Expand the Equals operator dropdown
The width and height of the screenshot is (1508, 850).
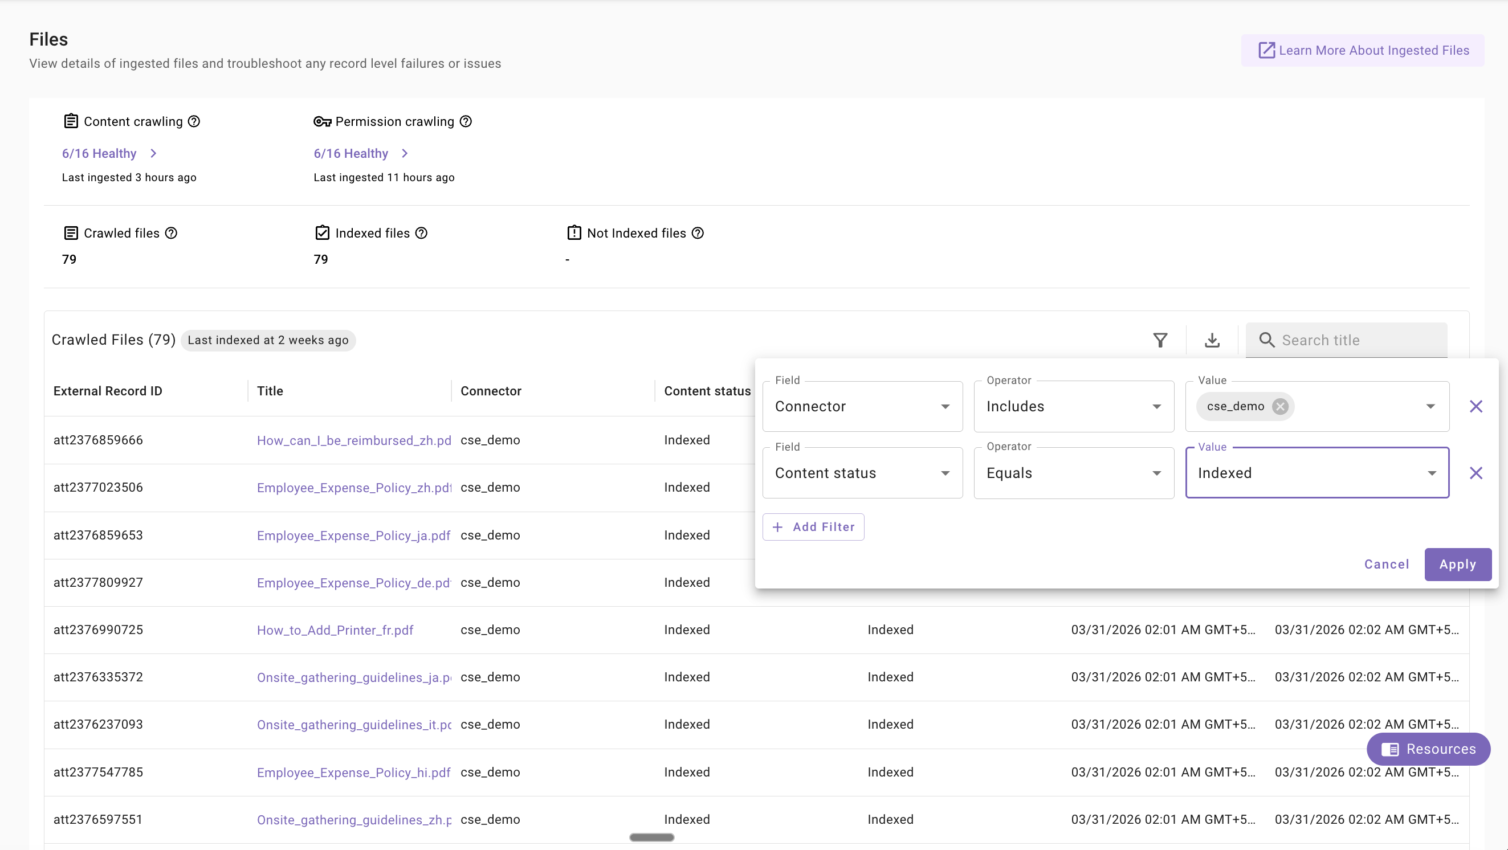click(x=1074, y=473)
